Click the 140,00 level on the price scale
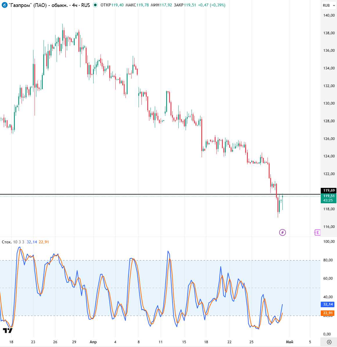Image resolution: width=337 pixels, height=347 pixels. (x=329, y=15)
